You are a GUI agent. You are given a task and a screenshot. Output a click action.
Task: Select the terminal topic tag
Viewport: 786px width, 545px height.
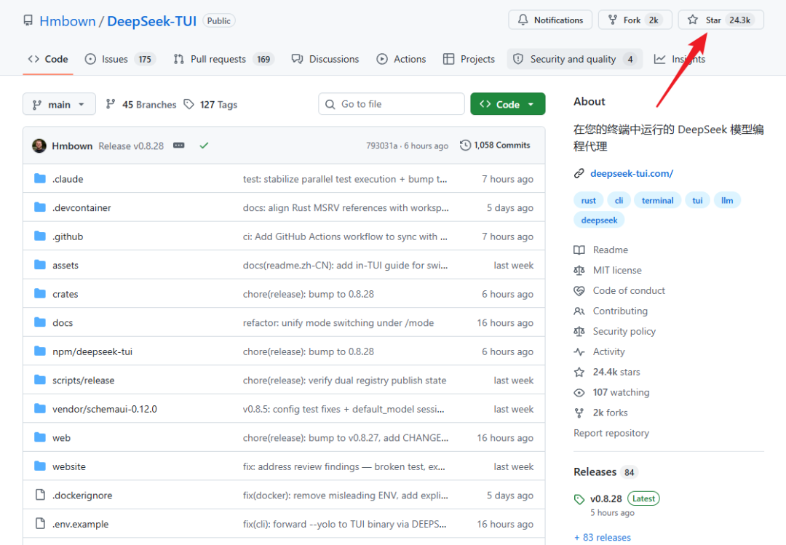click(658, 201)
